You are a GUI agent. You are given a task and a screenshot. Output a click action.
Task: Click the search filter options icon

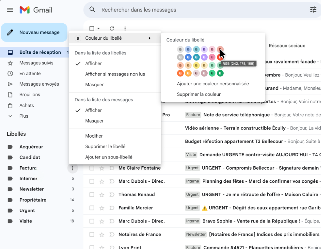[x=313, y=10]
